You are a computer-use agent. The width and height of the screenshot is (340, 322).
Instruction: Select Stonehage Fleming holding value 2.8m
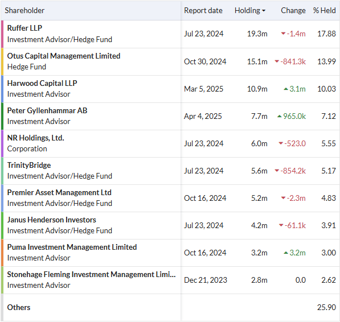click(259, 280)
